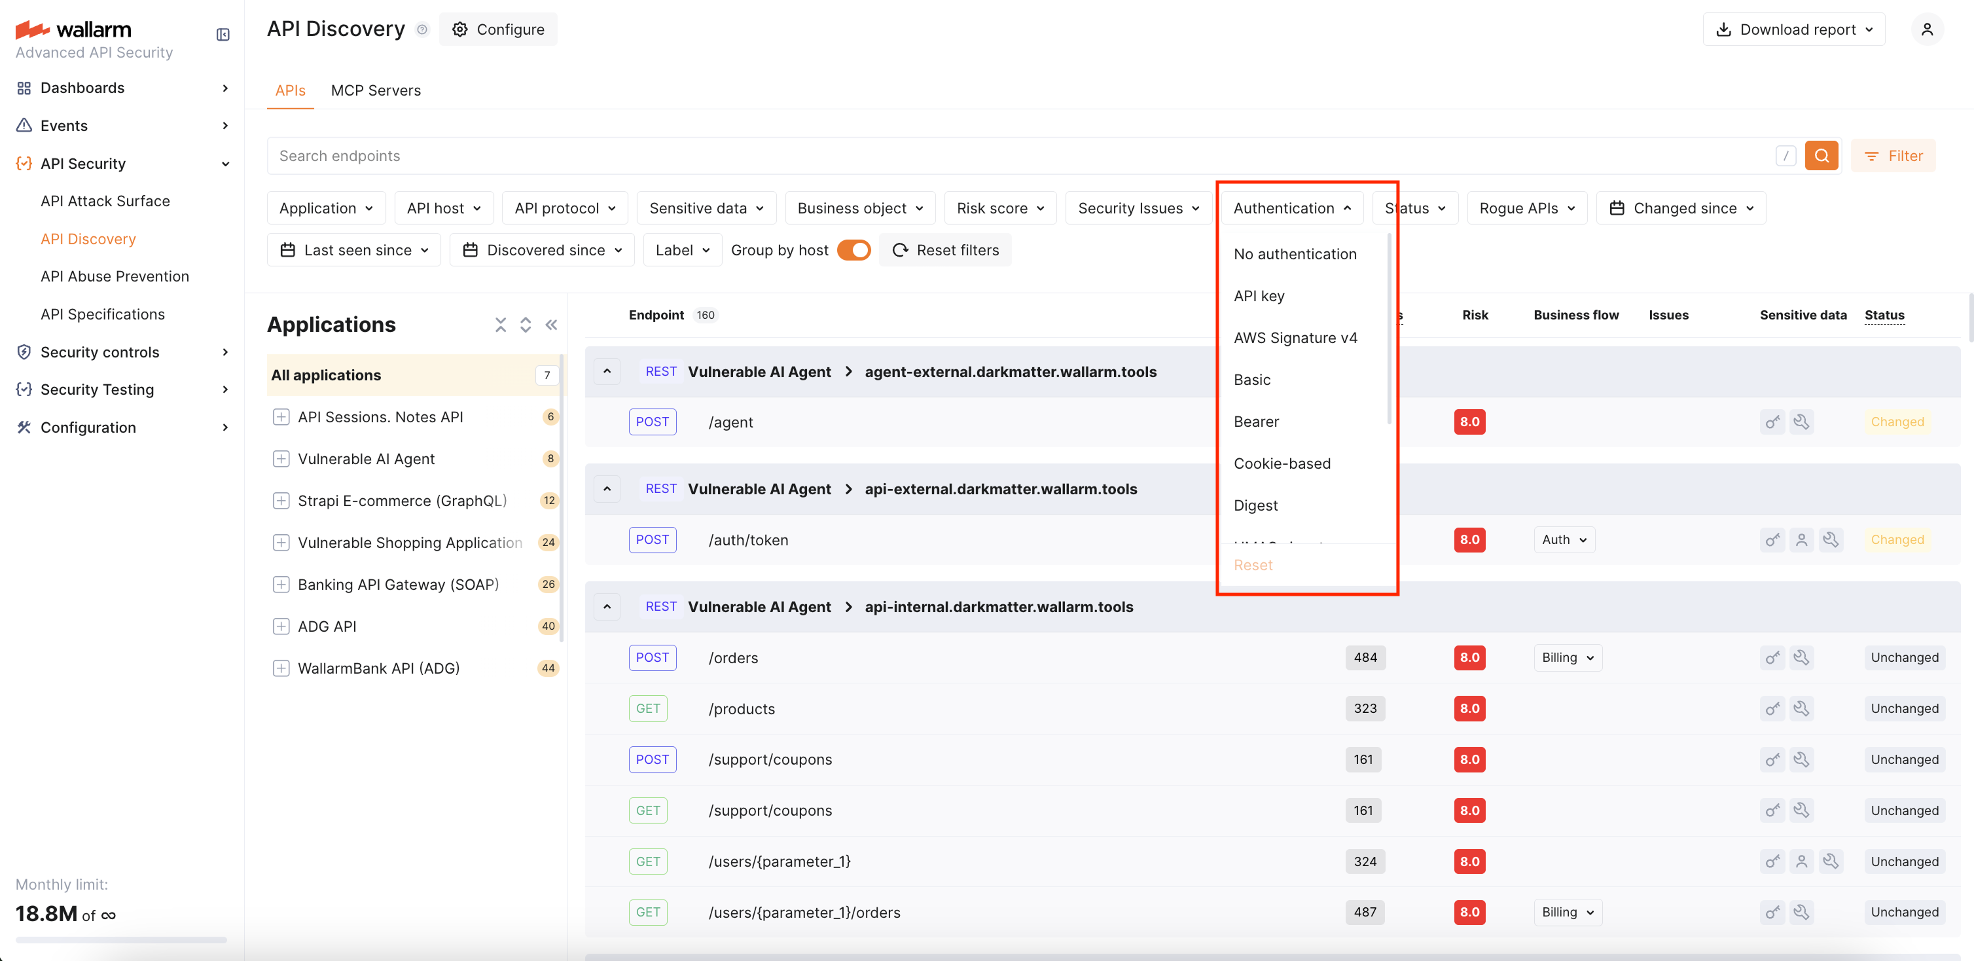
Task: Click the slash shortcut icon in search
Action: pos(1786,156)
